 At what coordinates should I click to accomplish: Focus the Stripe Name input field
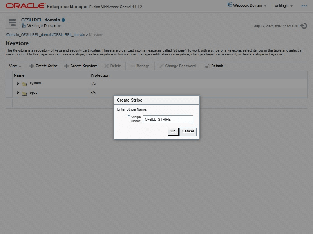[168, 120]
